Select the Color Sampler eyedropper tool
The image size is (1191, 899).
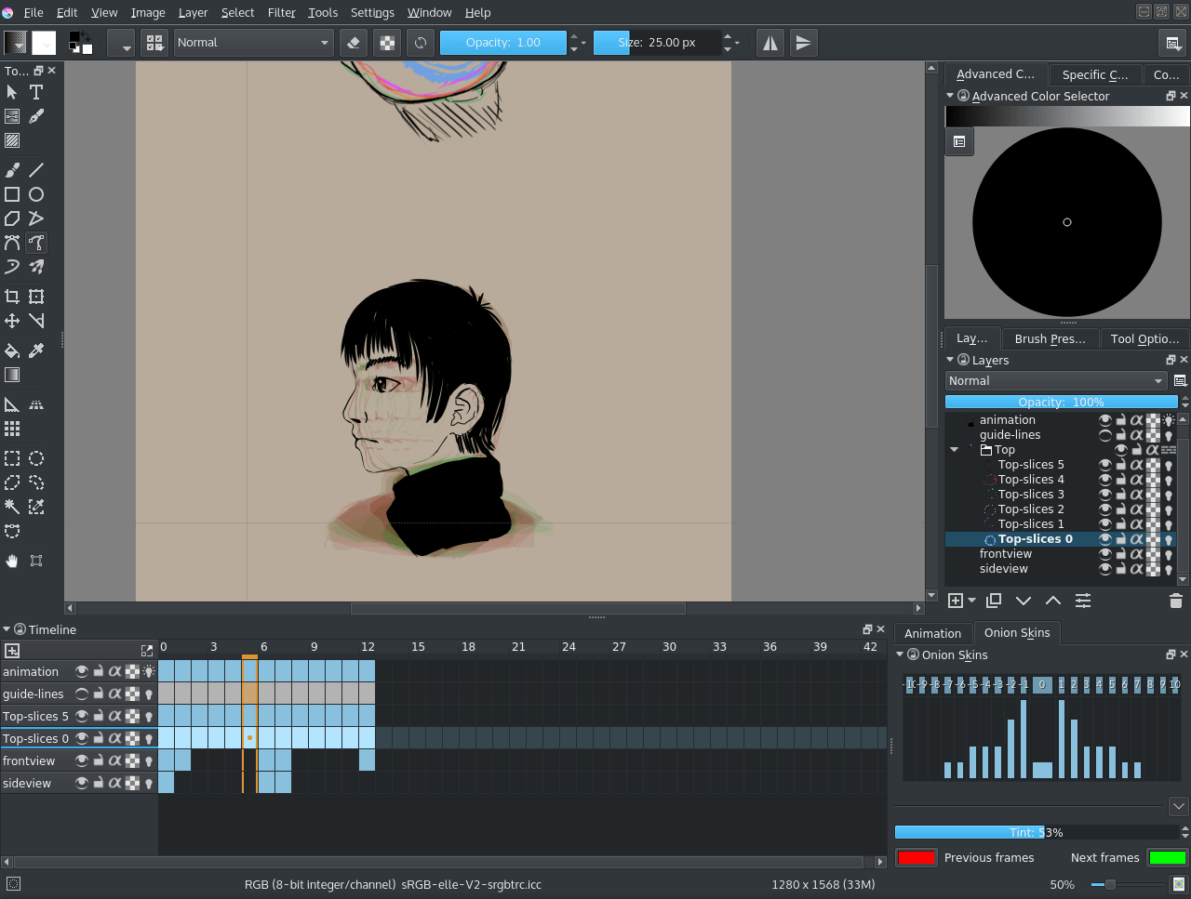click(35, 350)
